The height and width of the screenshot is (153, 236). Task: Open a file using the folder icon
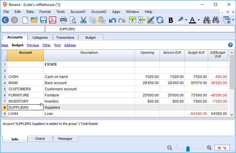(x=34, y=20)
